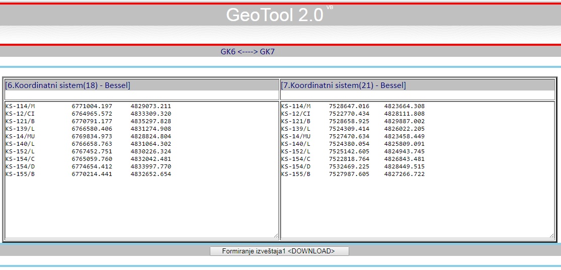
Task: Click the value 7528647.016 in the 7.Koordinatni textarea
Action: pos(349,106)
